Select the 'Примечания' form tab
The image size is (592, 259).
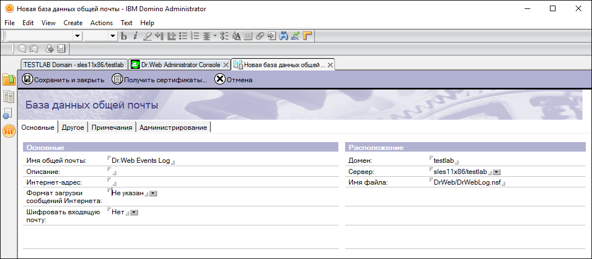[x=112, y=127]
